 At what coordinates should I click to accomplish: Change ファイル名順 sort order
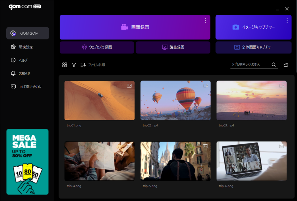(93, 65)
